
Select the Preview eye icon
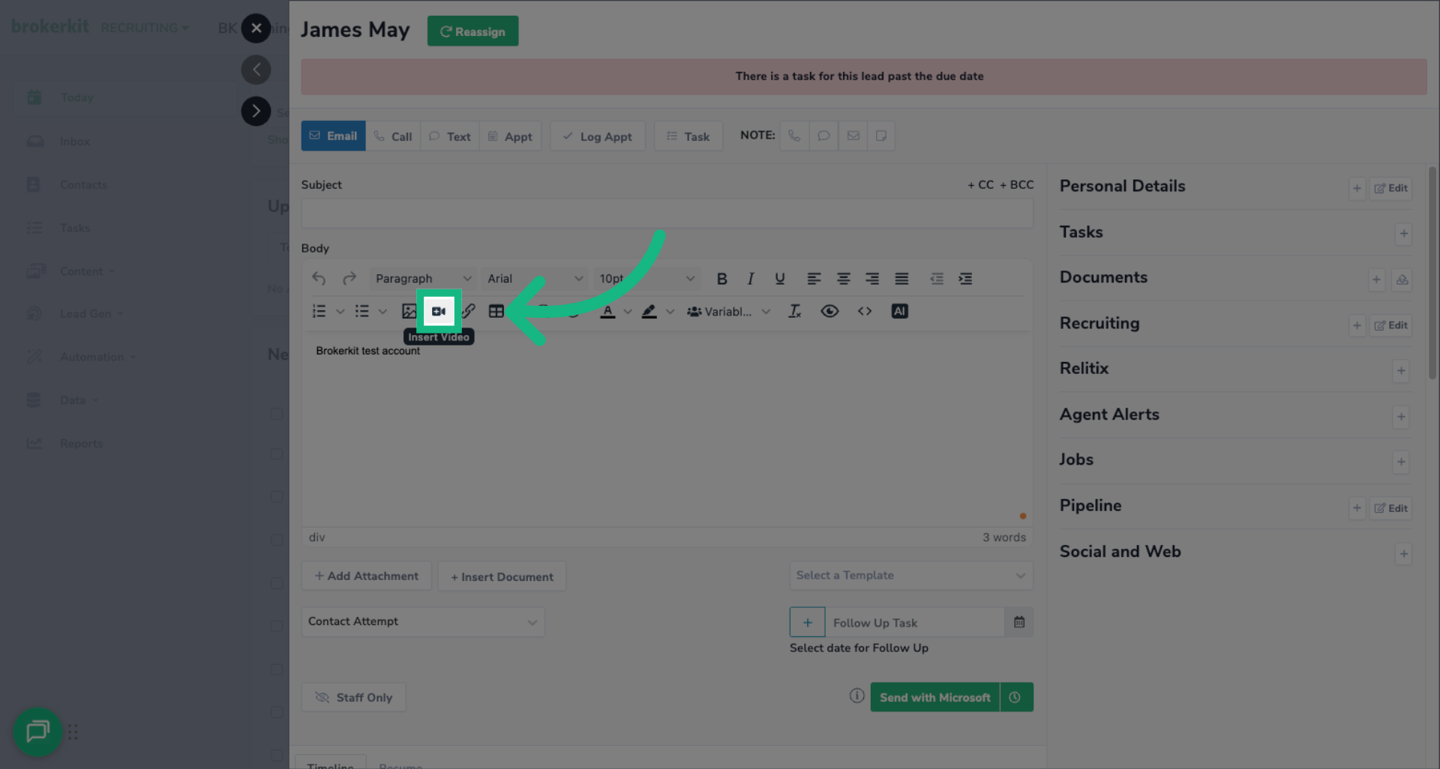[829, 310]
